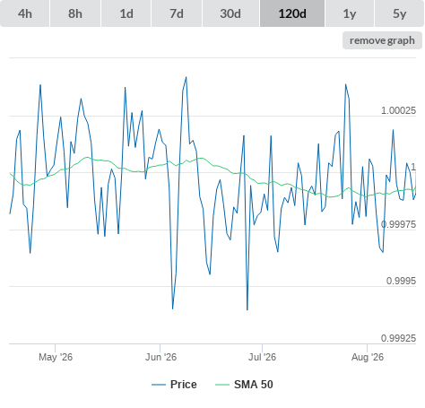
Task: Click the May '26 axis label
Action: (56, 357)
